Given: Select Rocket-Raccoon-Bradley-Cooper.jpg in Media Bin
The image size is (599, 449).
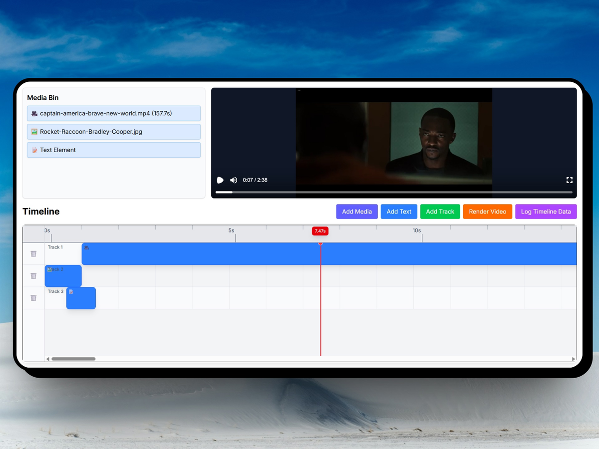Looking at the screenshot, I should pyautogui.click(x=114, y=132).
